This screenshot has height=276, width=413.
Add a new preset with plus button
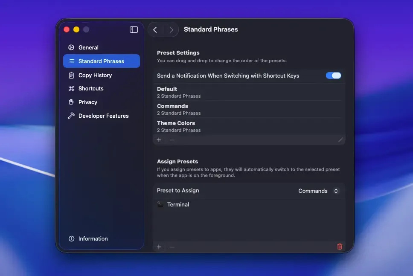159,140
